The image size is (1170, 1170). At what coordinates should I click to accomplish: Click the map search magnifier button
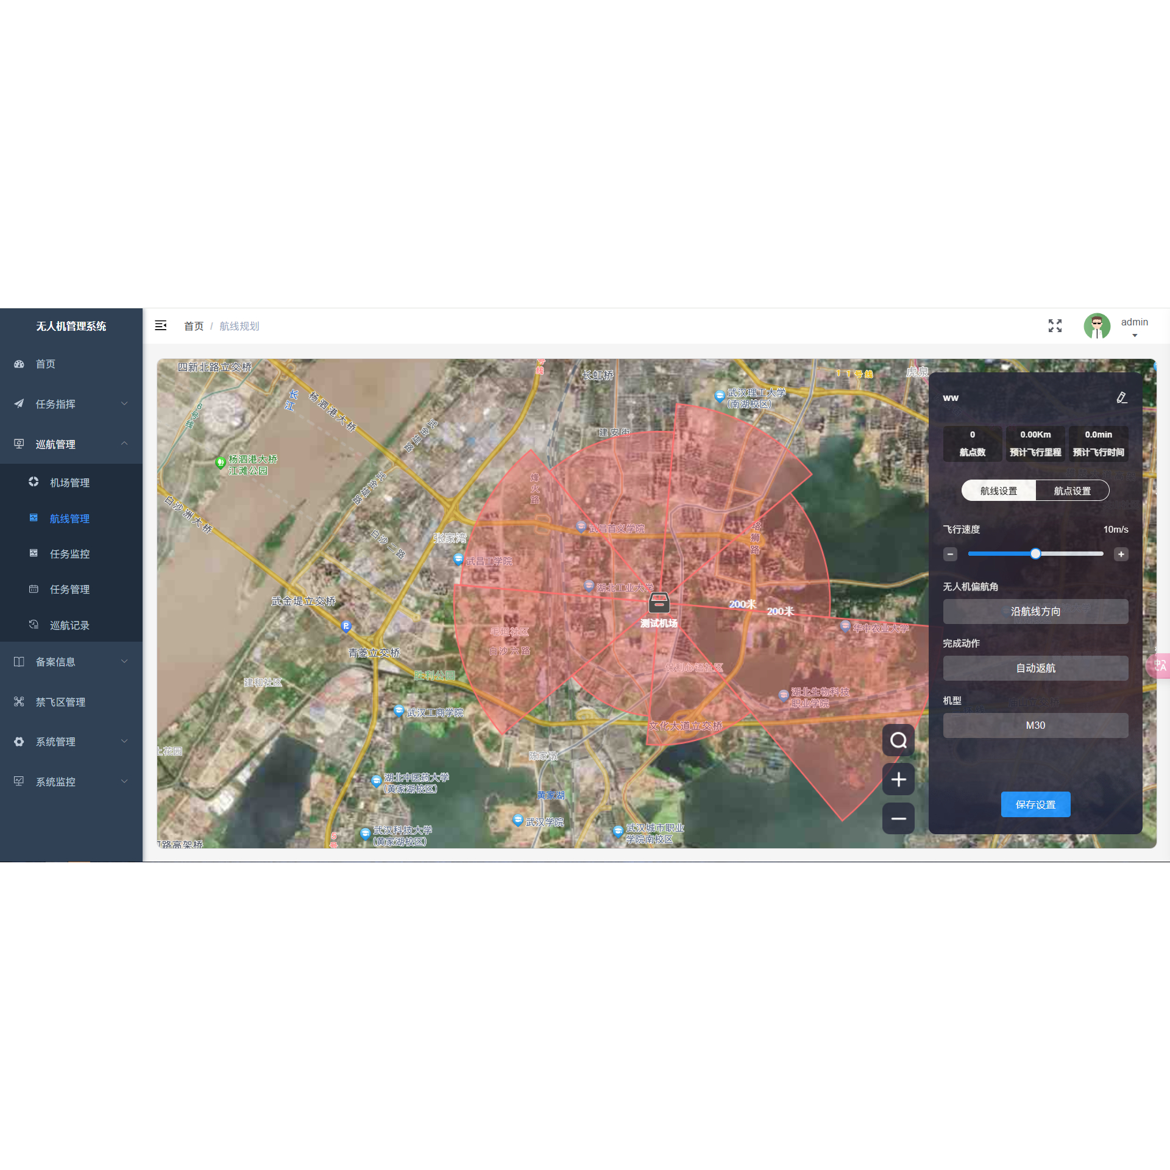tap(898, 740)
